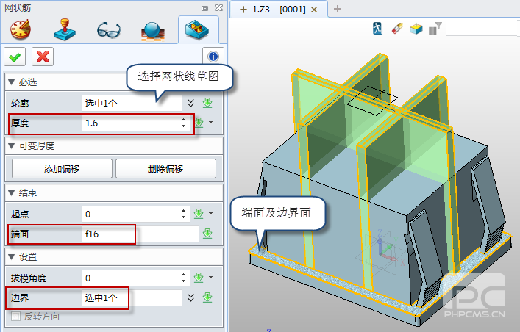Viewport: 520px width, 332px height.
Task: Click the filter icon in viewport toolbar
Action: click(436, 29)
